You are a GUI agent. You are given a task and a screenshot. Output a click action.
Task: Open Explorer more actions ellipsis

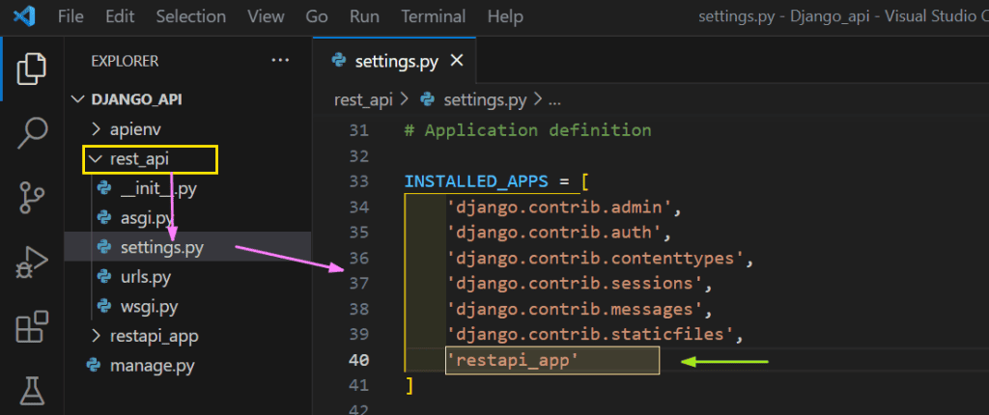pos(279,61)
